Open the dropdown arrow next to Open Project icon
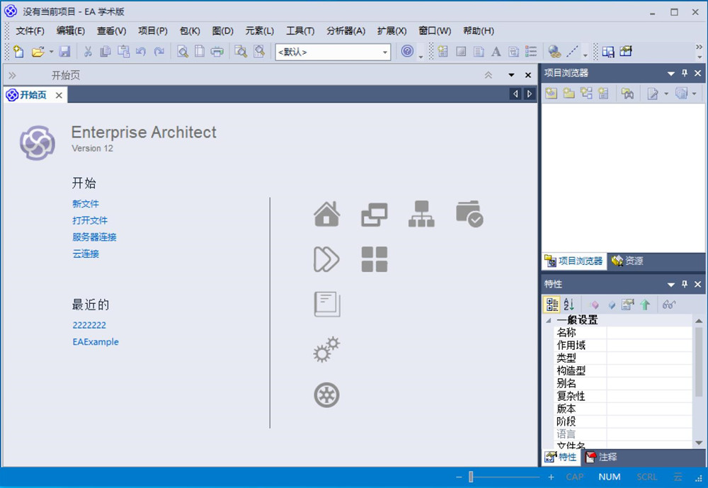 click(x=51, y=52)
